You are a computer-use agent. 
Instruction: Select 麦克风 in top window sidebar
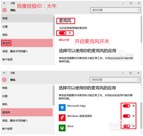(27, 43)
